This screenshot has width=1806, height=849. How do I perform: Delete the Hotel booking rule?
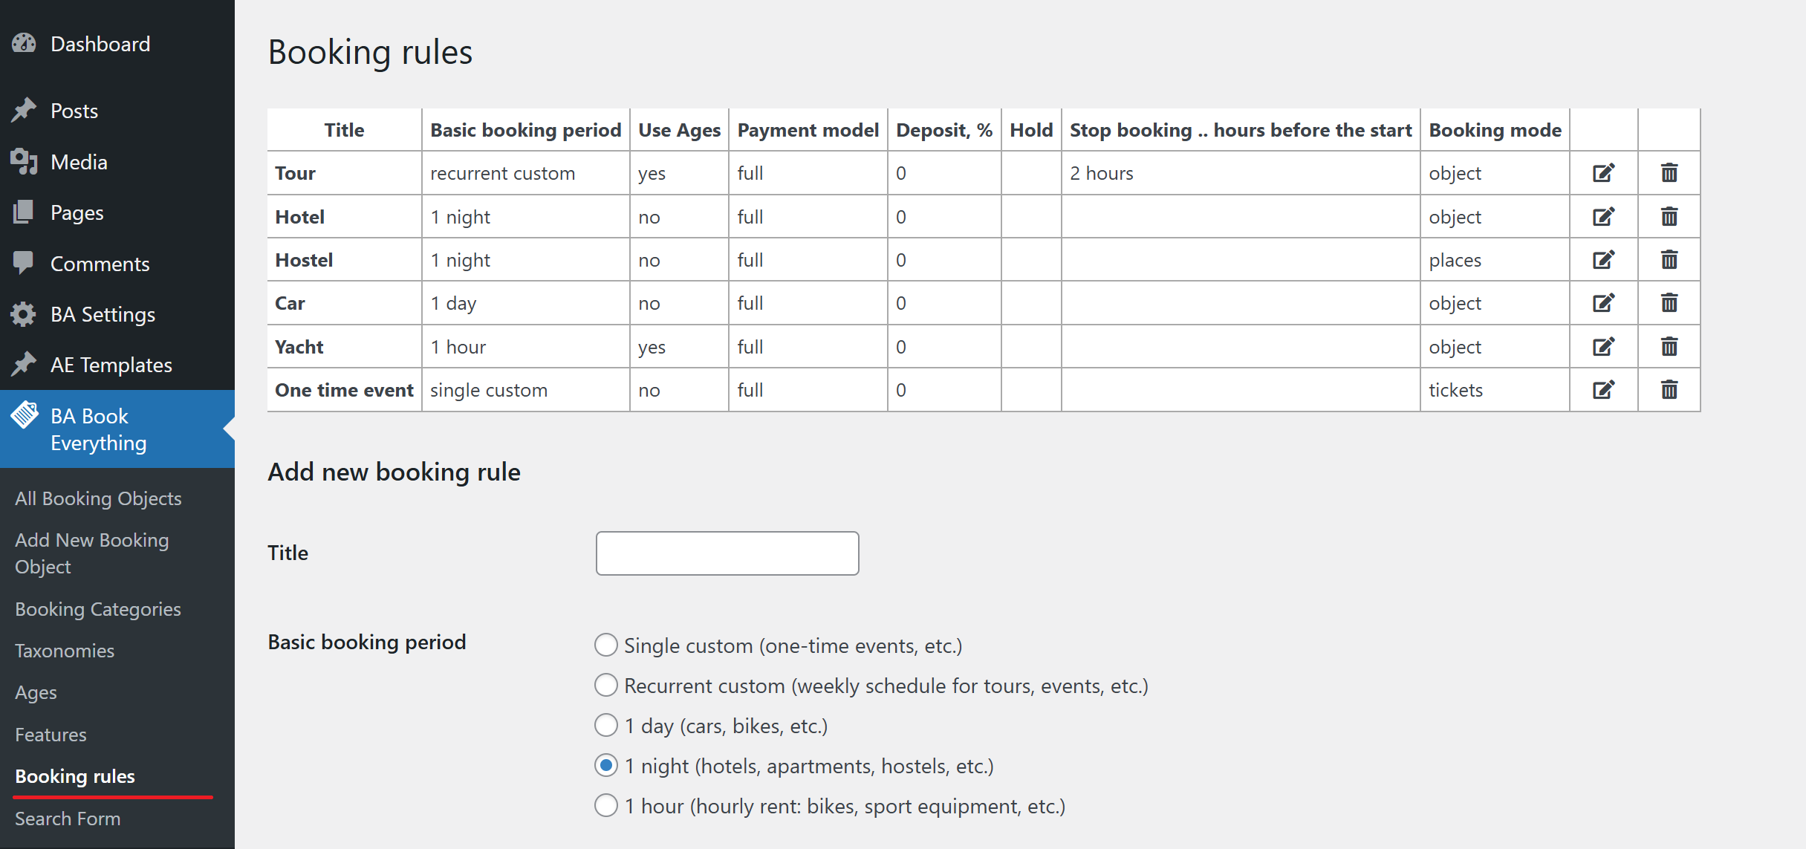point(1669,217)
